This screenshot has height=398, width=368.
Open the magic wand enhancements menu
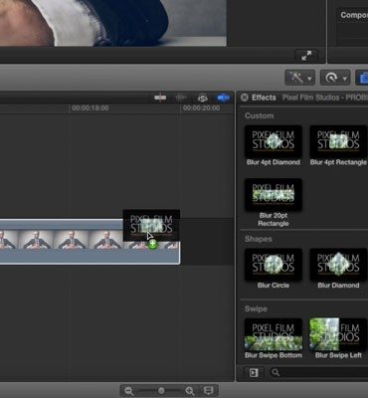(300, 78)
